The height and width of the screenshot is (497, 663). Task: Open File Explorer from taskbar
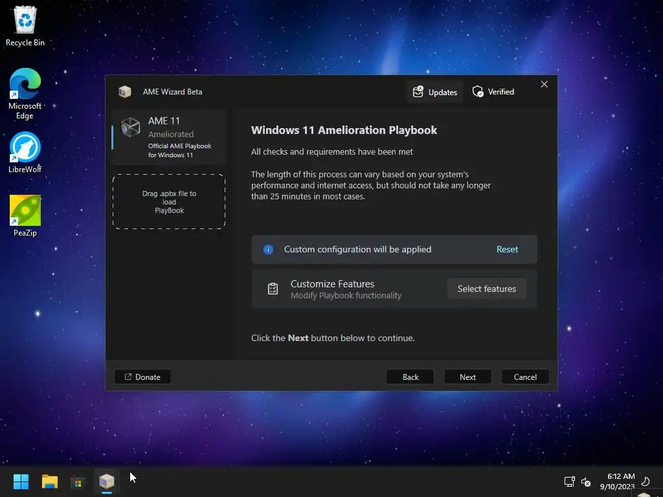(49, 481)
